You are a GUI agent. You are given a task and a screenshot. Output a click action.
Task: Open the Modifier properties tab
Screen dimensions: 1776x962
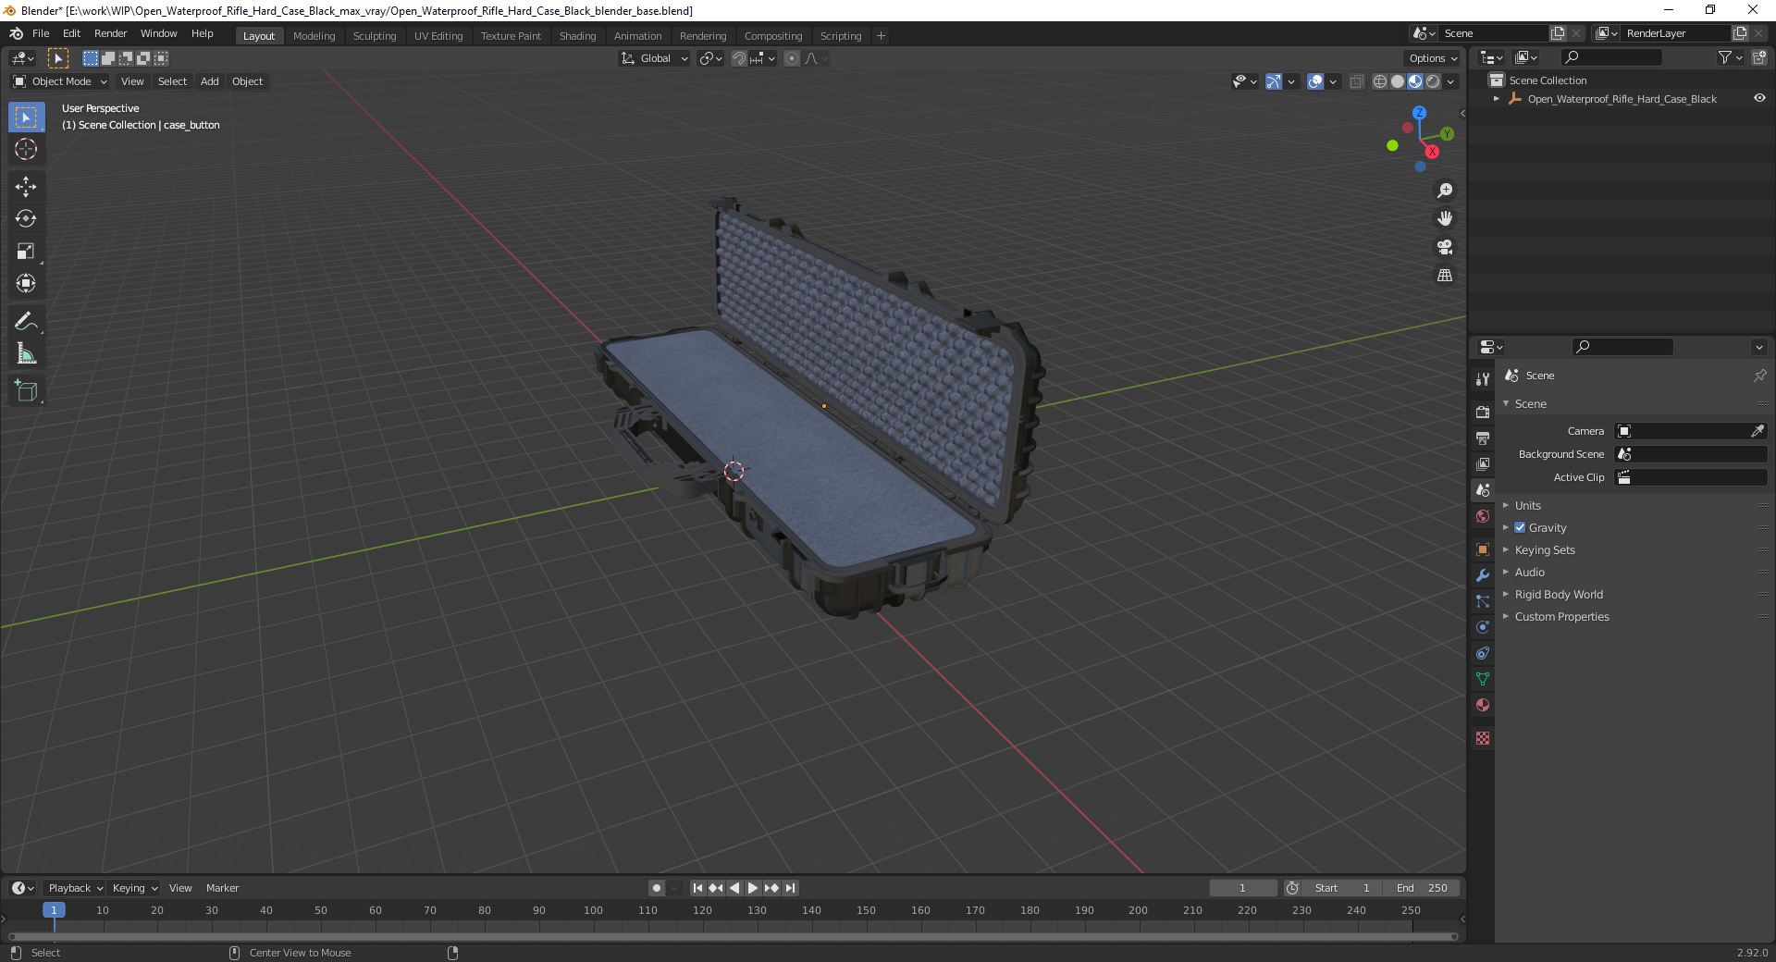(1483, 575)
